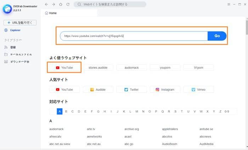248x150 pixels.
Task: Click the browser forward arrow
Action: [x=53, y=4]
